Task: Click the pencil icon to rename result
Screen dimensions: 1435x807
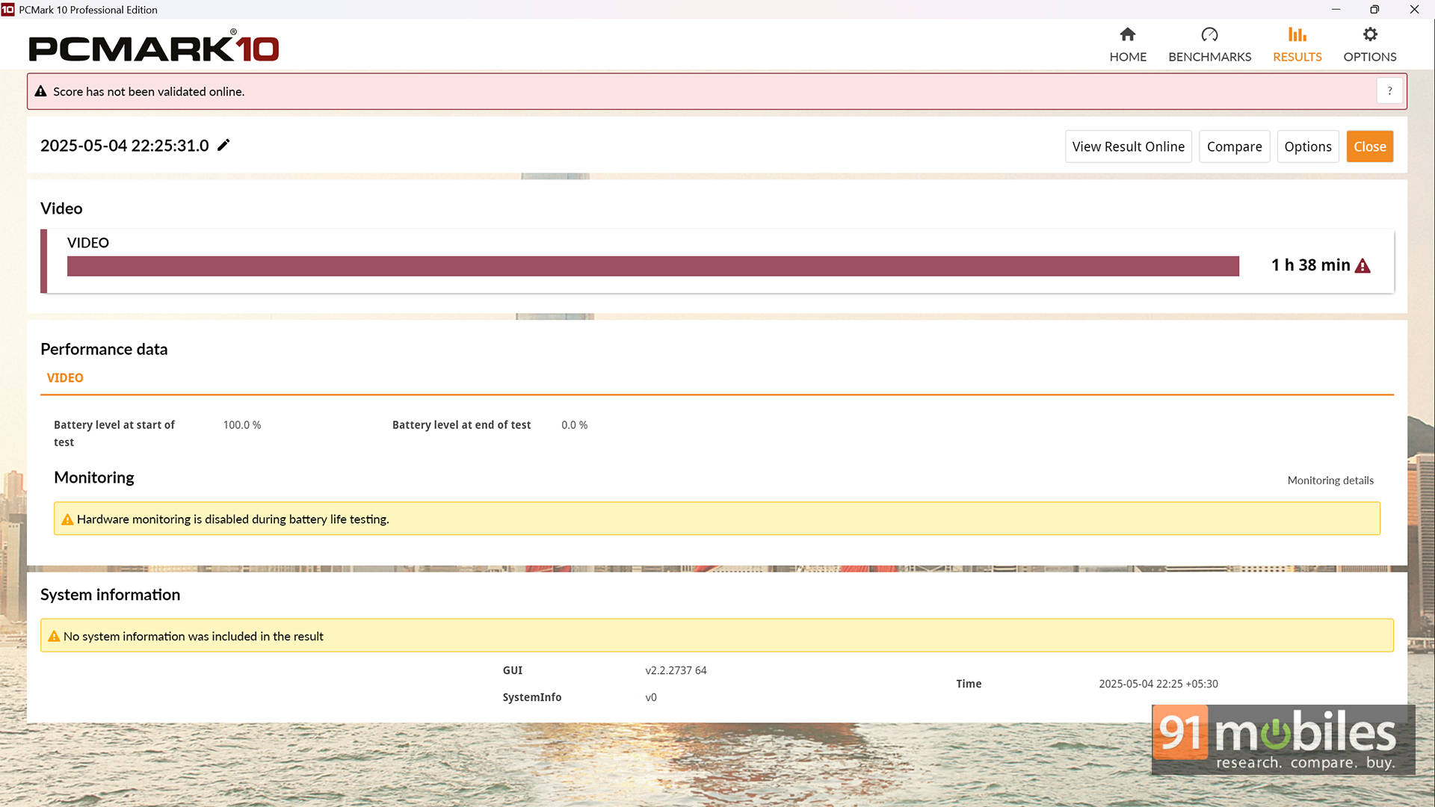Action: [x=223, y=145]
